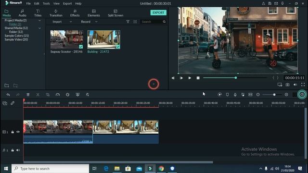Click the play frame-by-frame button

[x=181, y=78]
